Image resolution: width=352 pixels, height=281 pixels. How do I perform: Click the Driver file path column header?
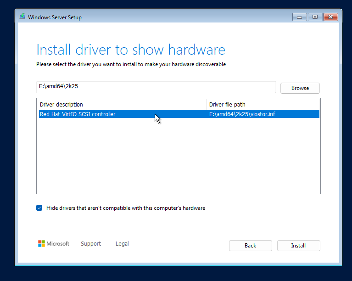(x=227, y=105)
